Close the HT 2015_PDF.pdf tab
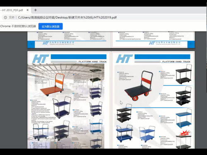 (x=28, y=10)
